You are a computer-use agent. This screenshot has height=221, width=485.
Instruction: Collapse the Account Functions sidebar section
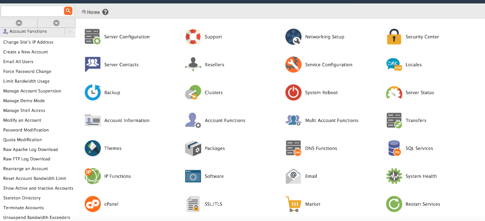pyautogui.click(x=70, y=31)
